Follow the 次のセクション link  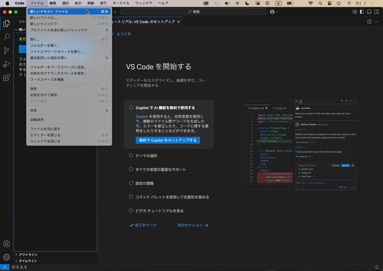[190, 225]
